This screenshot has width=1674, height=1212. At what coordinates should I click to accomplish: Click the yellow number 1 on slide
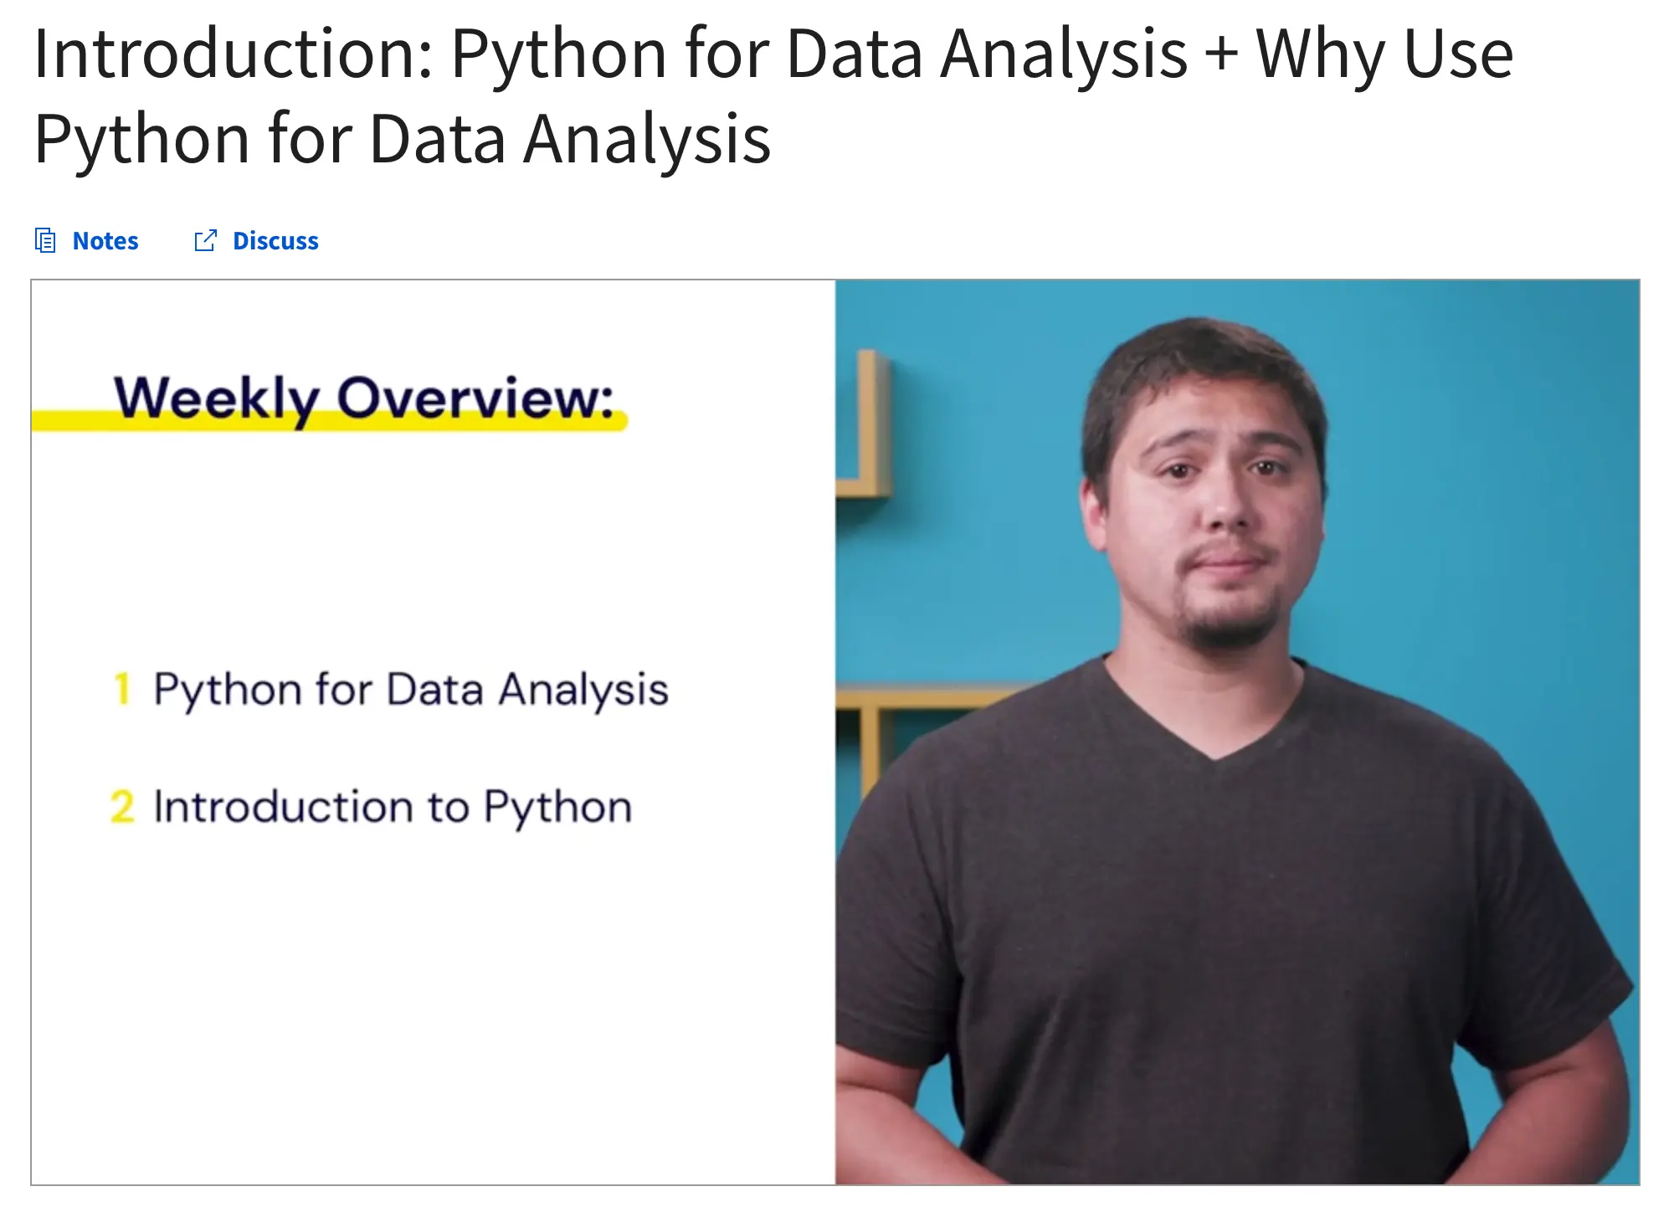(122, 690)
